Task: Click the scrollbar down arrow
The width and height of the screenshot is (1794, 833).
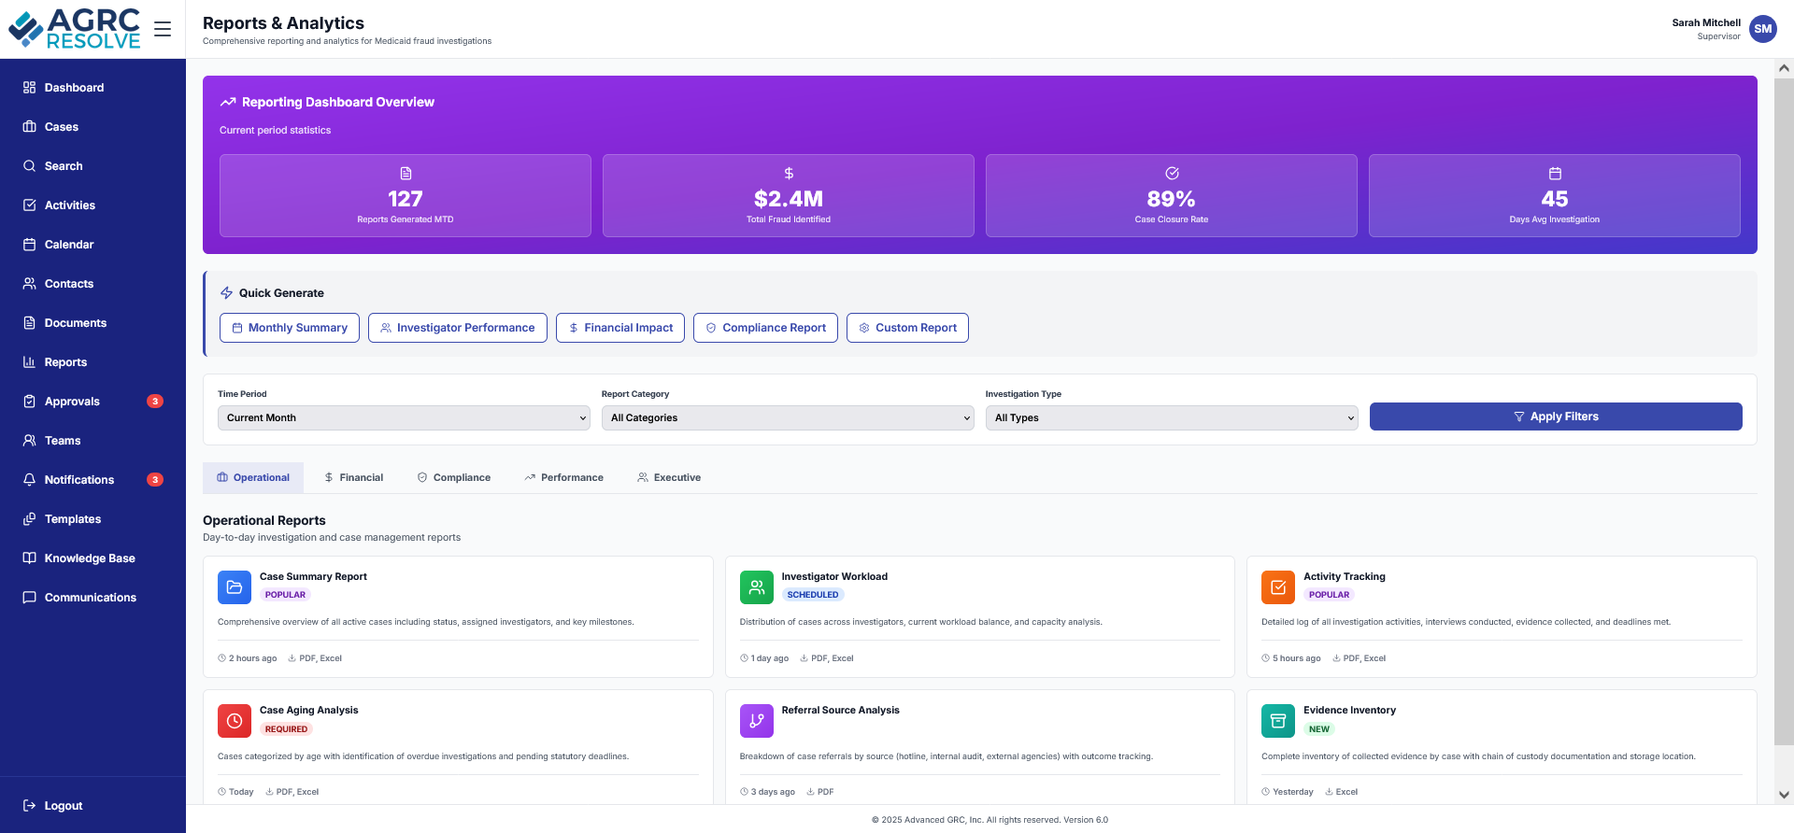Action: coord(1784,795)
